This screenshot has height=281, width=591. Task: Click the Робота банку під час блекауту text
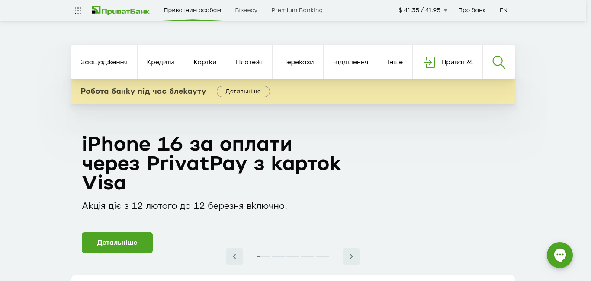tap(143, 92)
